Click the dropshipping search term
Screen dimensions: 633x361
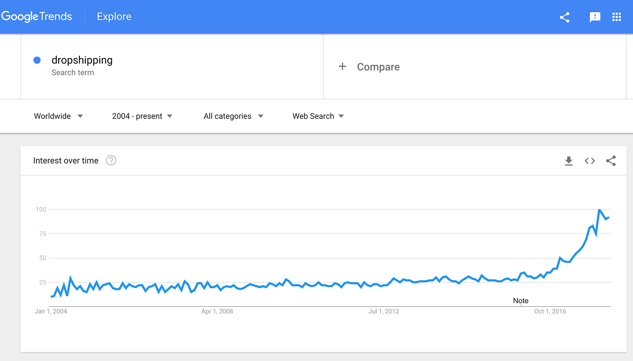click(82, 60)
